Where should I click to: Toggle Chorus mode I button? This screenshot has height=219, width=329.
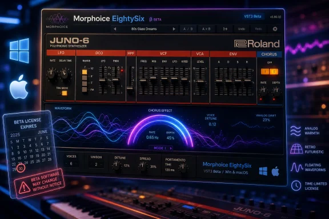pos(265,72)
